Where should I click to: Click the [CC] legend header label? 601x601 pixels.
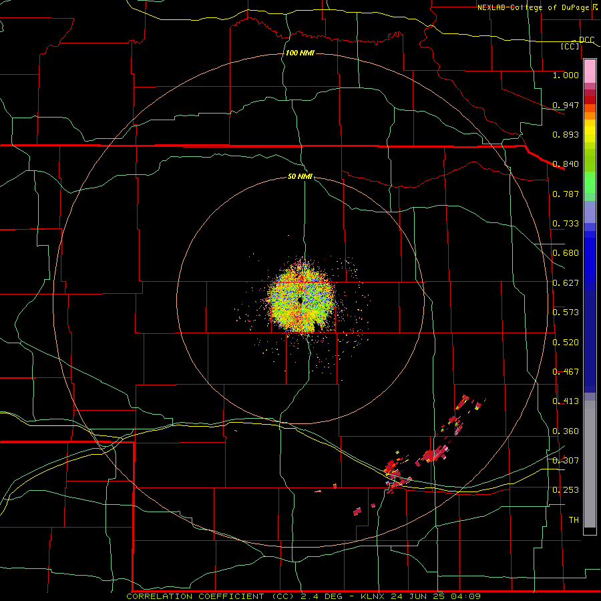[x=570, y=46]
